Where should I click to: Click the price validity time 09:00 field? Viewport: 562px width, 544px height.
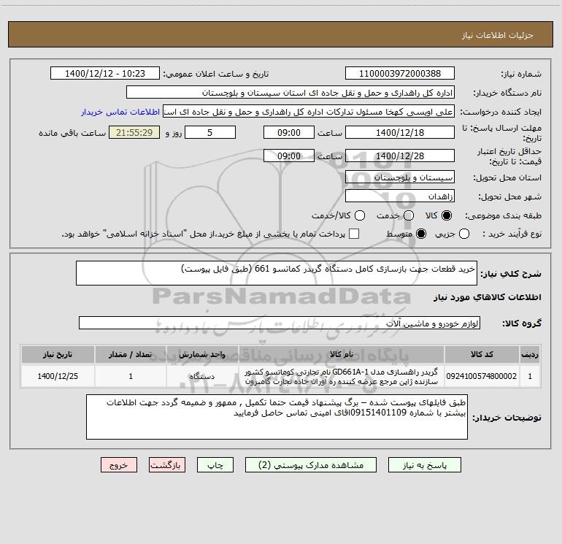(289, 156)
